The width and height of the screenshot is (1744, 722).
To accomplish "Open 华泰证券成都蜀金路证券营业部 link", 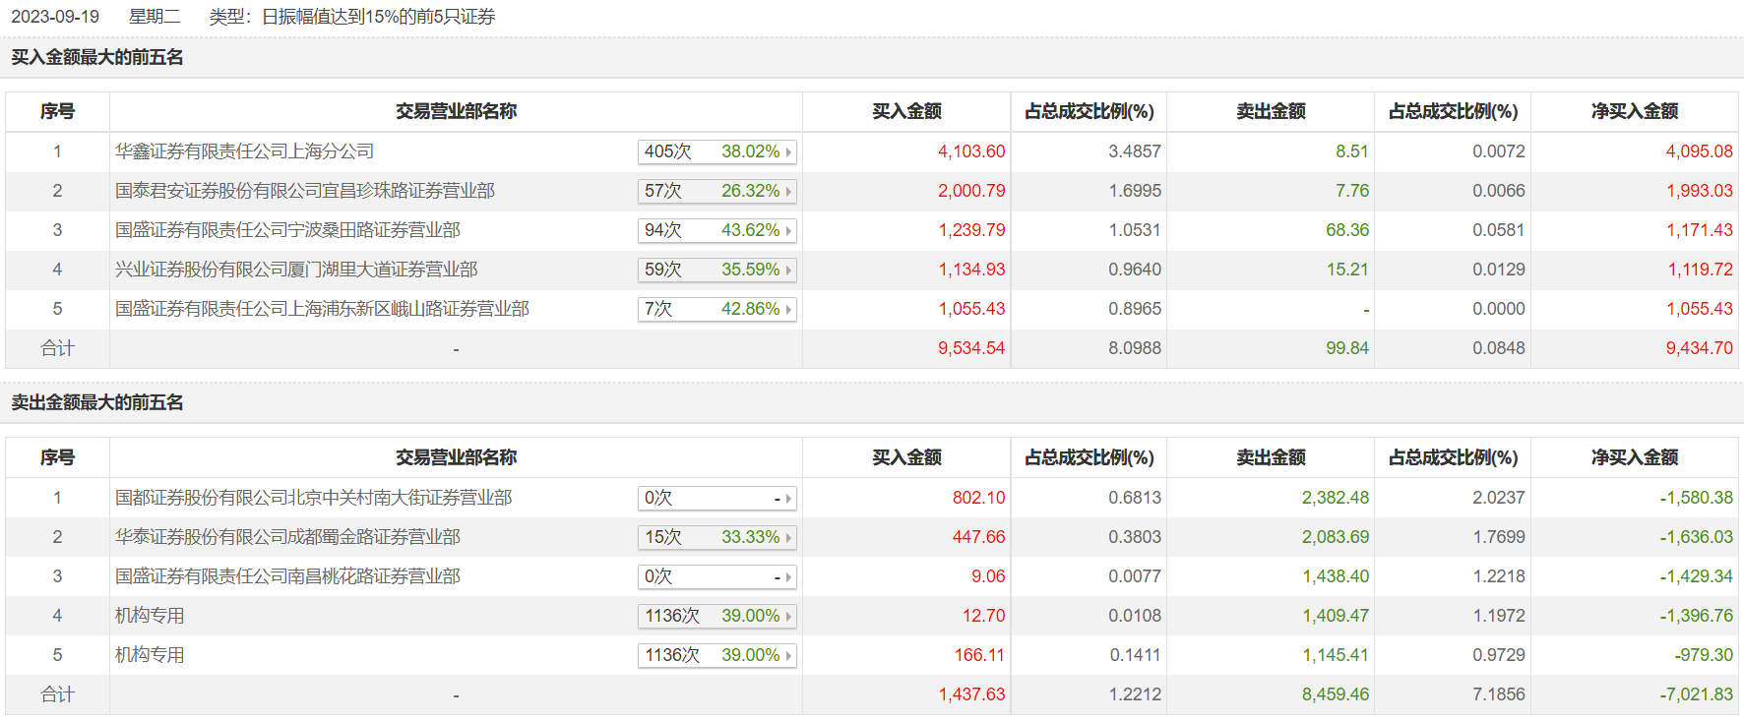I will click(x=287, y=537).
